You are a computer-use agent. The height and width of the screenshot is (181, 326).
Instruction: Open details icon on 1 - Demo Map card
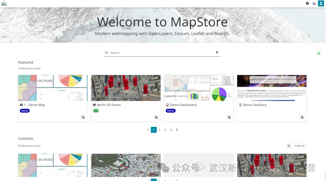tap(83, 117)
